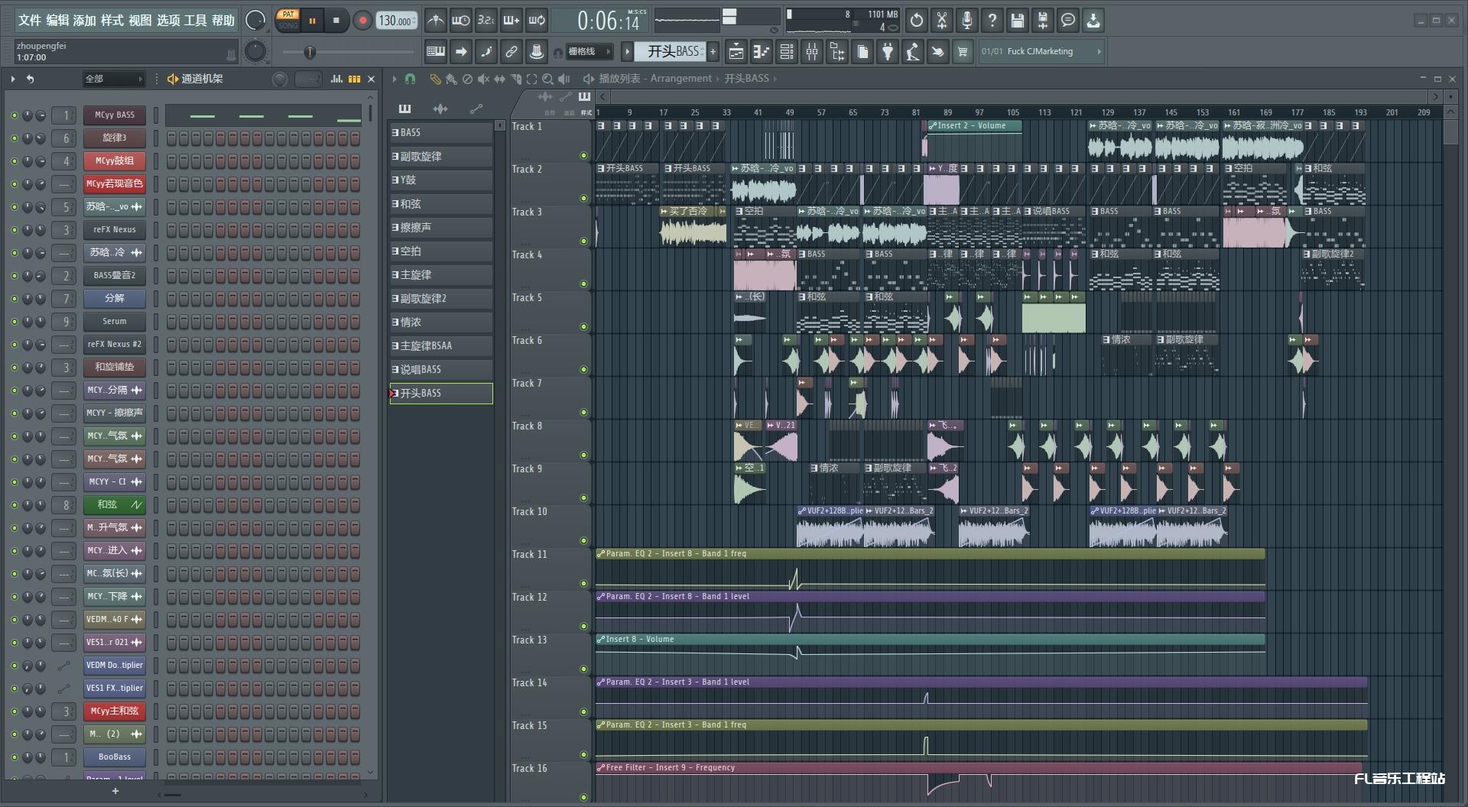
Task: Toggle the metronome icon
Action: point(435,21)
